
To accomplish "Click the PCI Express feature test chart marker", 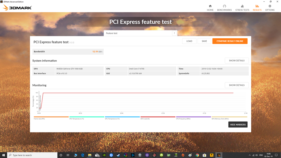I will point(40,103).
